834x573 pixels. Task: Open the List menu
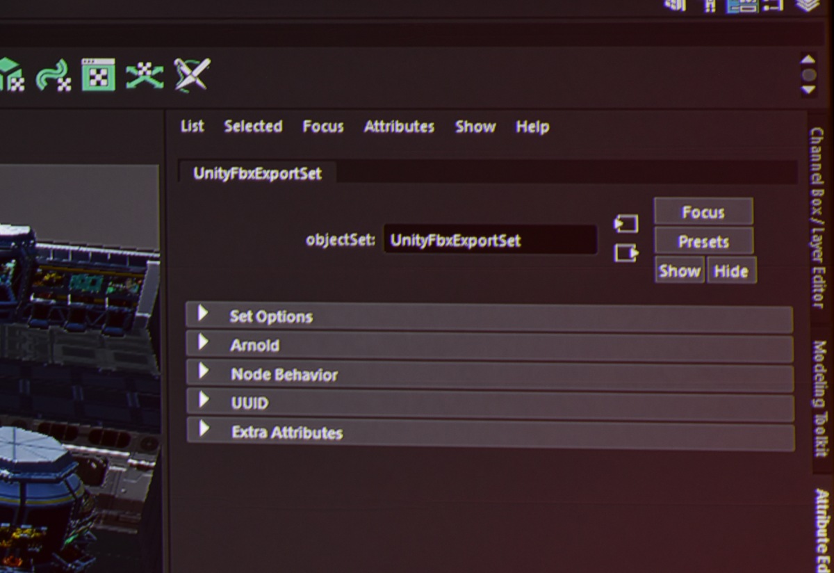192,126
